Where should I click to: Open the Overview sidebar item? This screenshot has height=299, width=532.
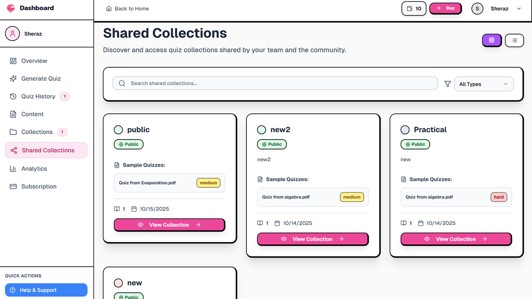tap(34, 61)
